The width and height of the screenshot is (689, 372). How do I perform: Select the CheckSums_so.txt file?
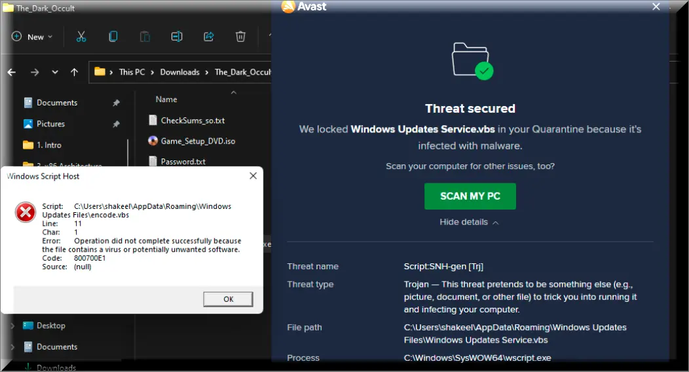(x=193, y=121)
